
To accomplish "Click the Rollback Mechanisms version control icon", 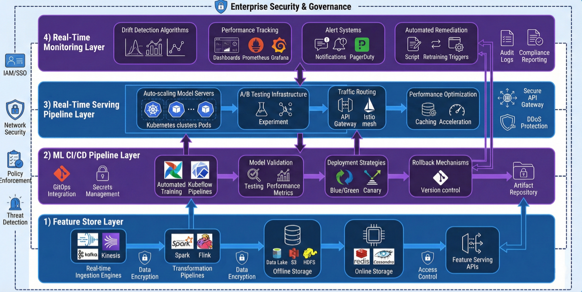I will pyautogui.click(x=440, y=177).
